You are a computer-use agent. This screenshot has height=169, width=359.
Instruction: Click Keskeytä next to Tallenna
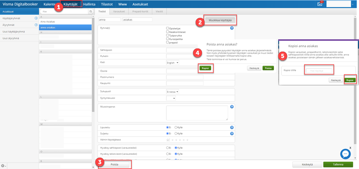click(307, 164)
